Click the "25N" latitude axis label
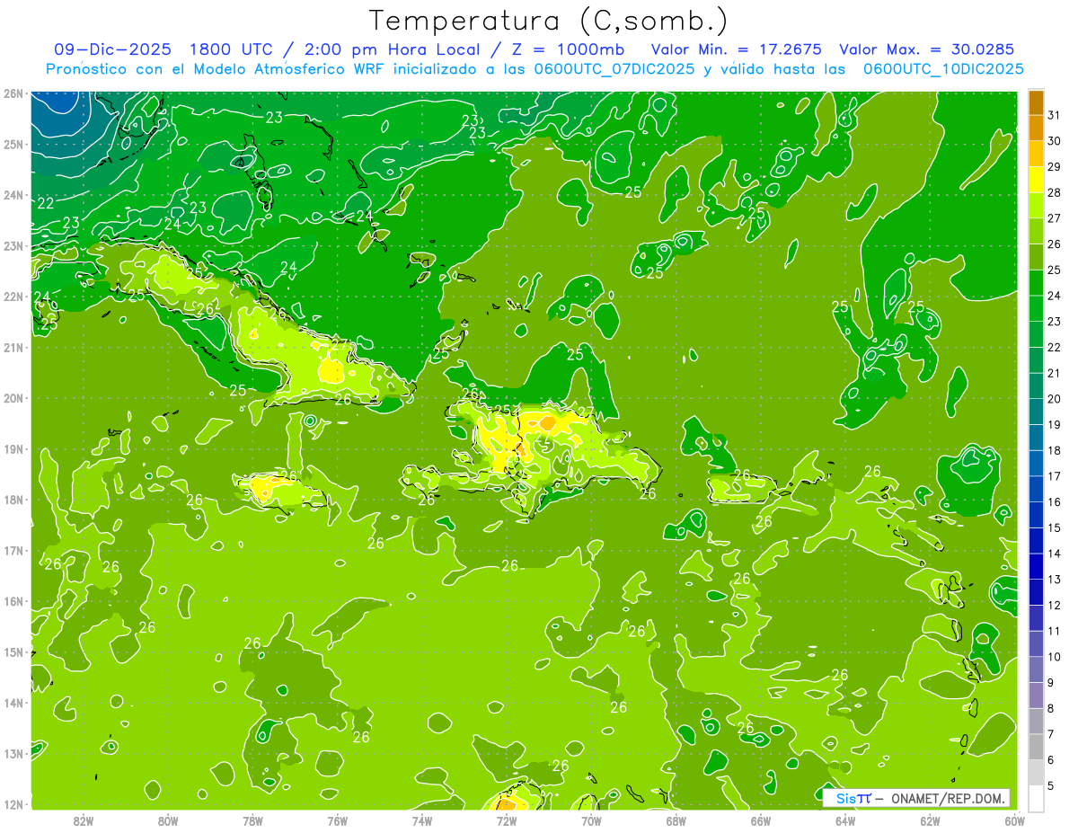 tap(13, 145)
